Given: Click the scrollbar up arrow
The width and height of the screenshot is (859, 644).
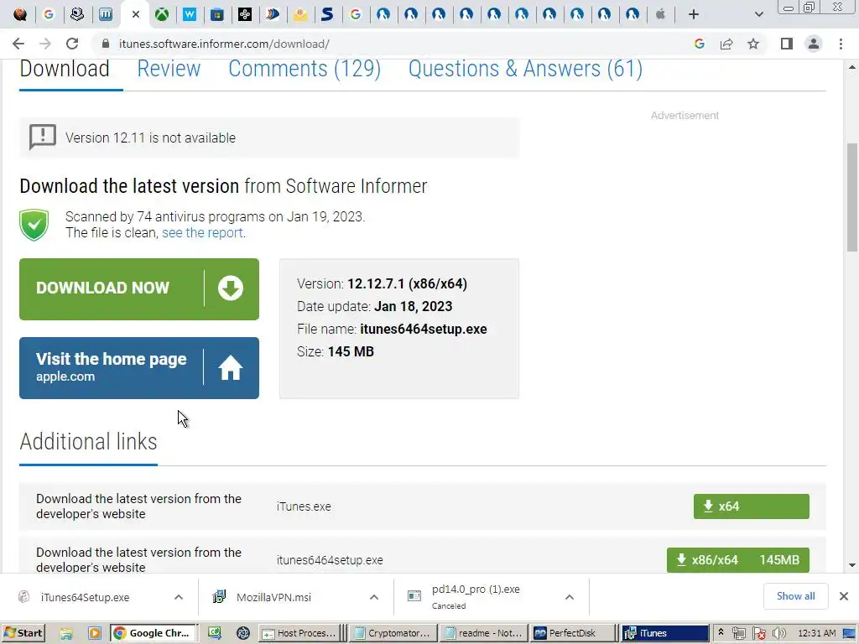Looking at the screenshot, I should [x=852, y=67].
